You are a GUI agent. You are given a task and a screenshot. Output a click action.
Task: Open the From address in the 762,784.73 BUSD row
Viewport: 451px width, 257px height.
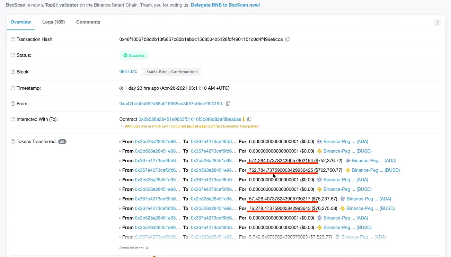click(158, 170)
